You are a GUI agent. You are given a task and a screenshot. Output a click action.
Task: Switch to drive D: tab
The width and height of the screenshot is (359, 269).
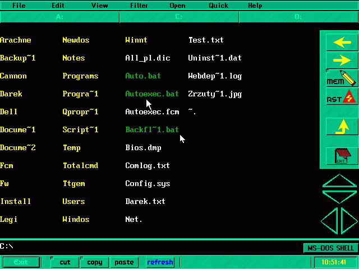pos(298,17)
